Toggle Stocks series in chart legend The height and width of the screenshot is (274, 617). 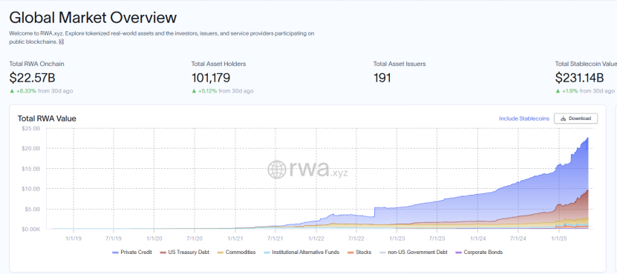359,253
